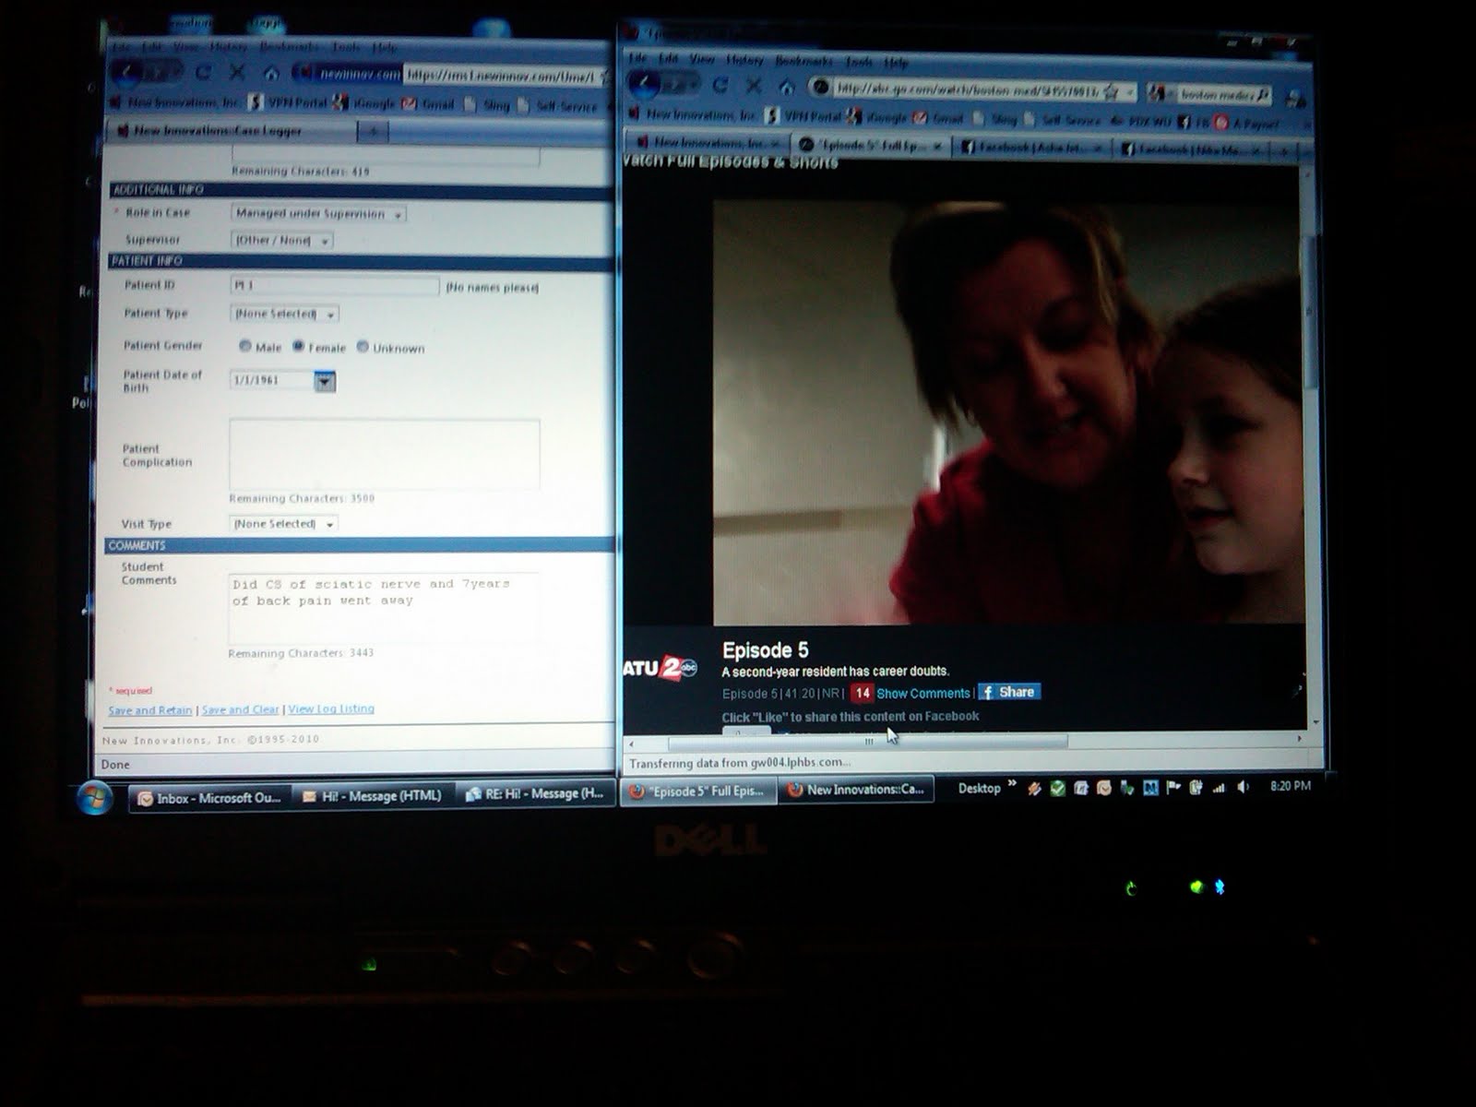Click the search magnifier beside 'boston medical' box
The width and height of the screenshot is (1476, 1107).
pyautogui.click(x=1262, y=94)
